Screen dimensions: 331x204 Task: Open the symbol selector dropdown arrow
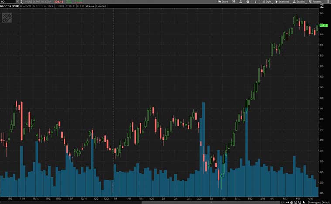point(17,2)
